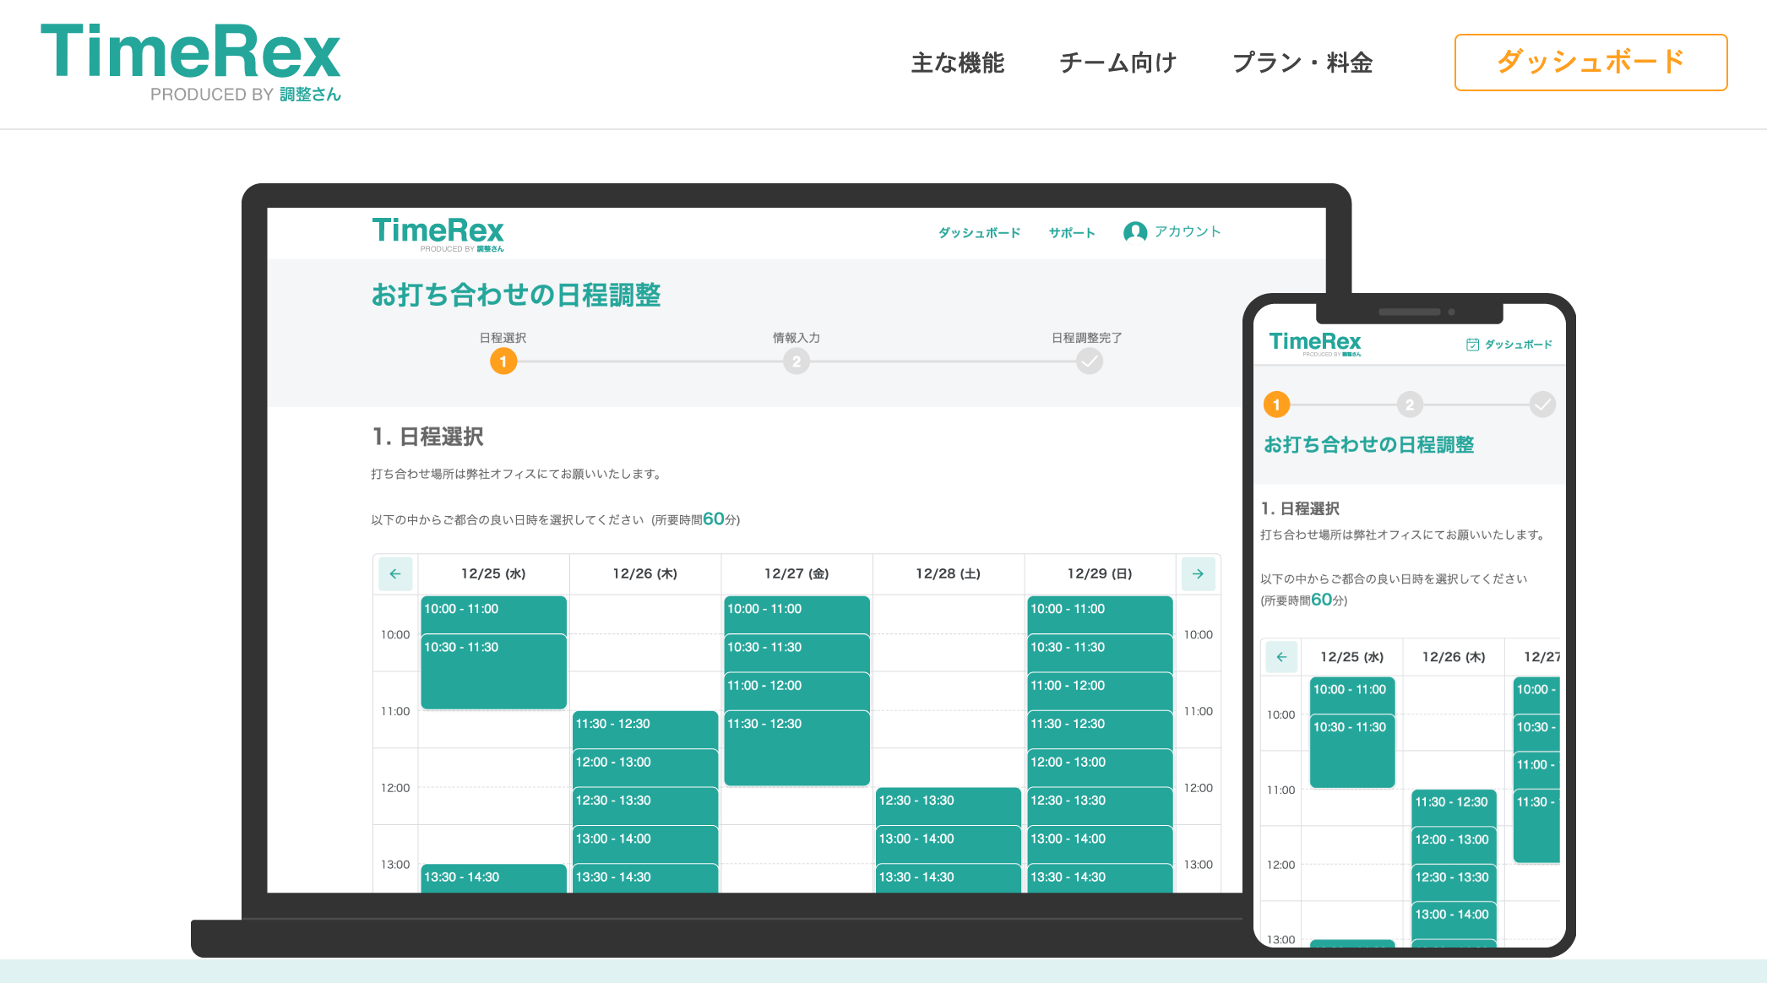The width and height of the screenshot is (1767, 983).
Task: Open the チーム向け menu item
Action: tap(1118, 62)
